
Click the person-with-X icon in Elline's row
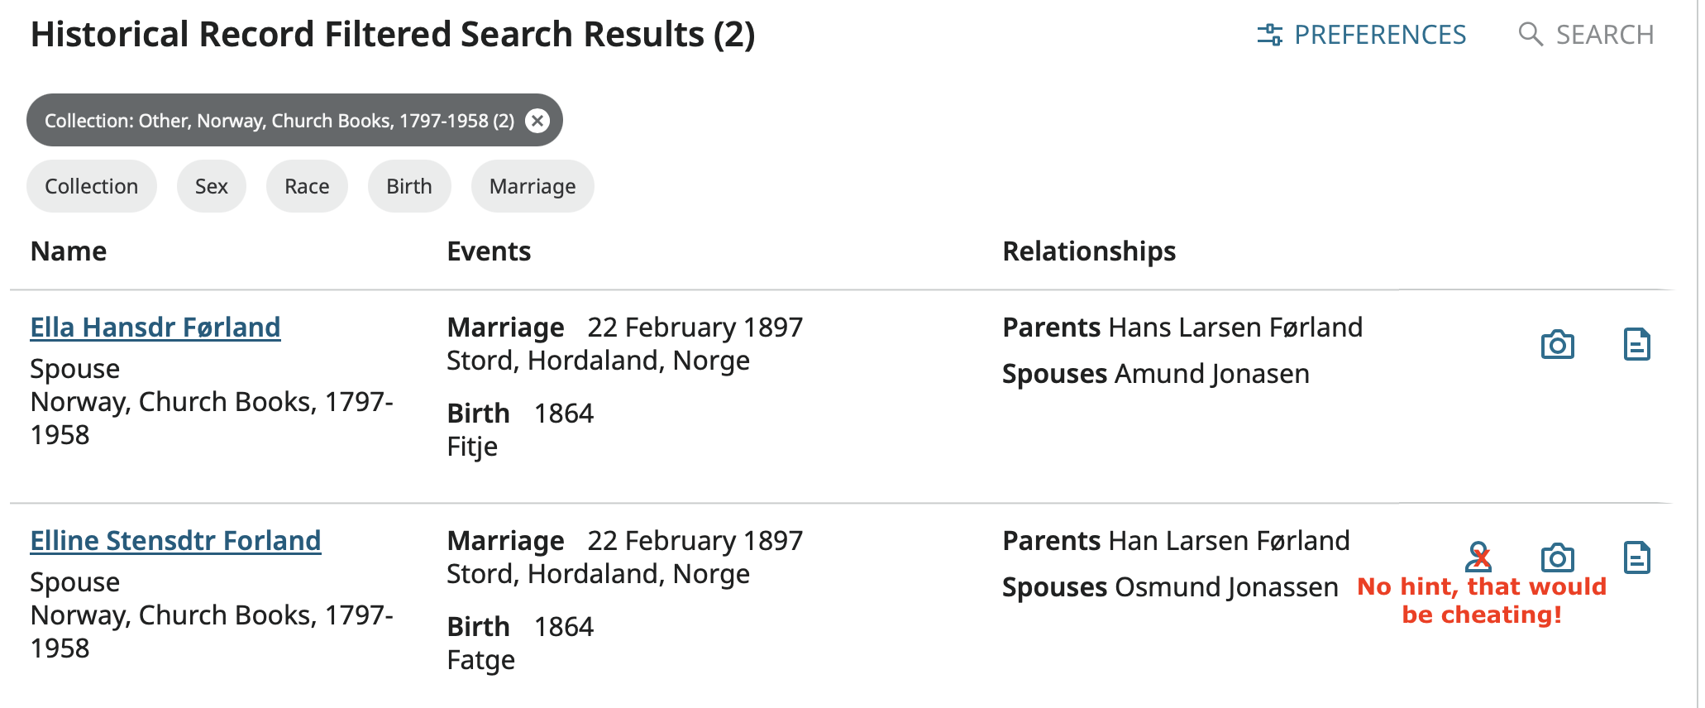(x=1478, y=556)
